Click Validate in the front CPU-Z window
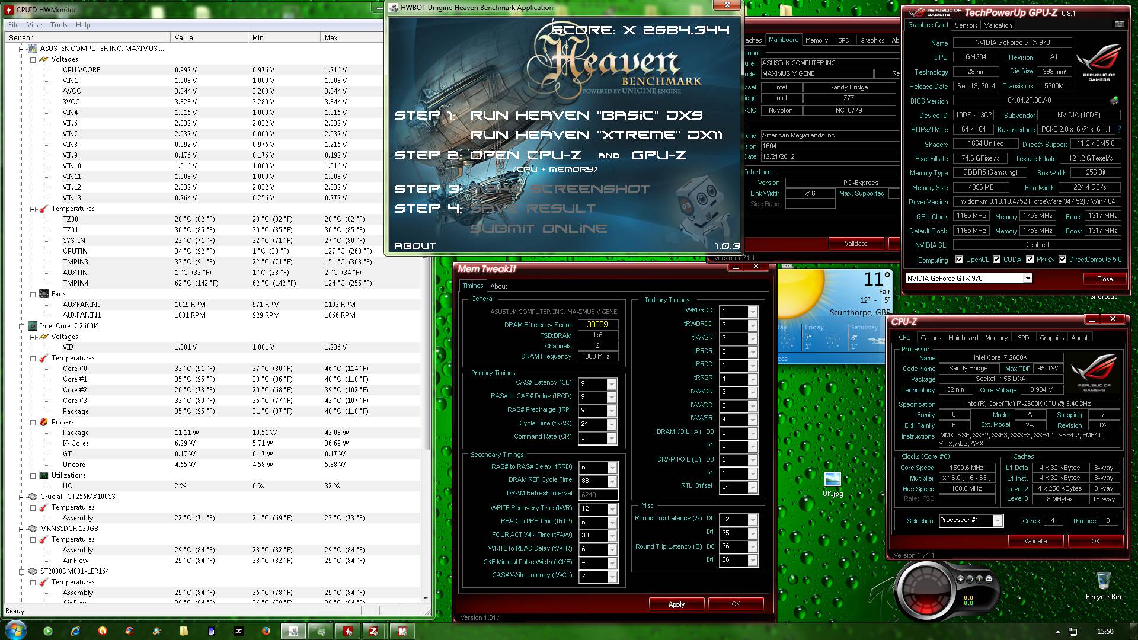This screenshot has width=1138, height=640. pyautogui.click(x=1035, y=541)
